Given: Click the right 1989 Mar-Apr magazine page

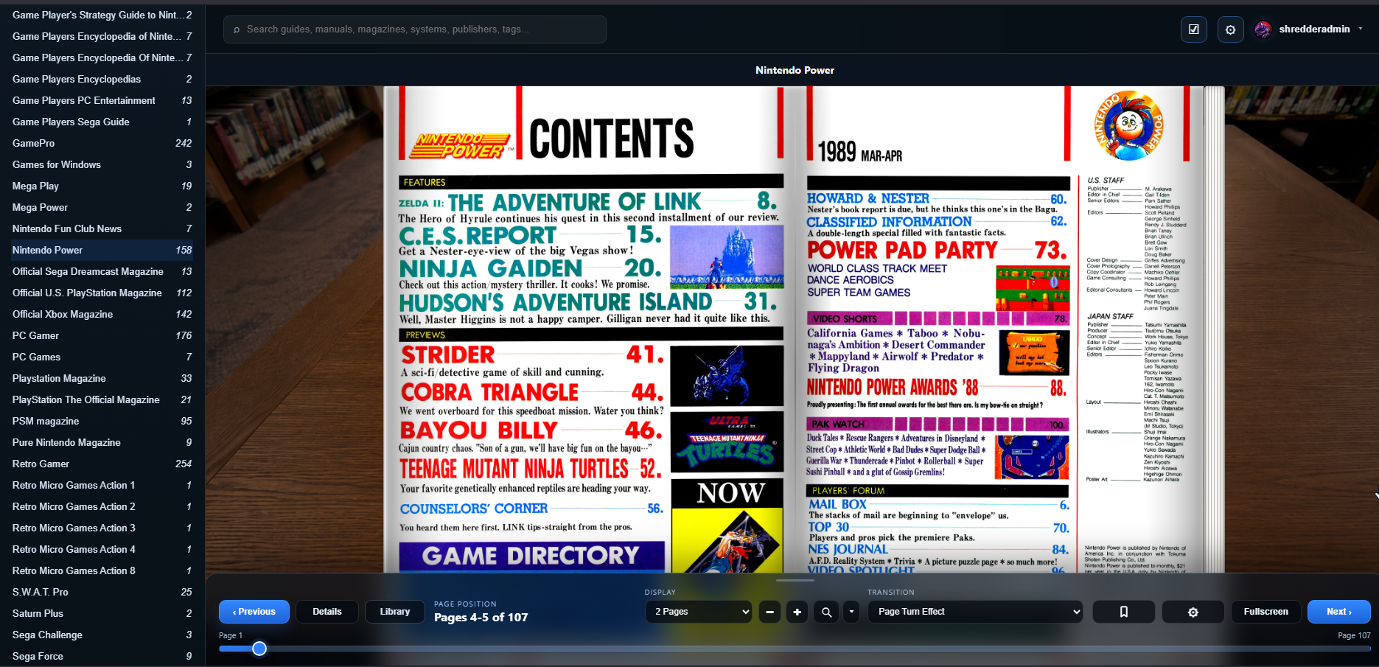Looking at the screenshot, I should pyautogui.click(x=1000, y=329).
